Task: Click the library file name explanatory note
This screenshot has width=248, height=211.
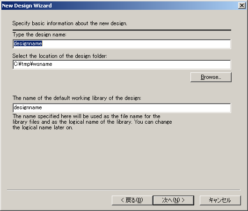Action: [x=92, y=122]
